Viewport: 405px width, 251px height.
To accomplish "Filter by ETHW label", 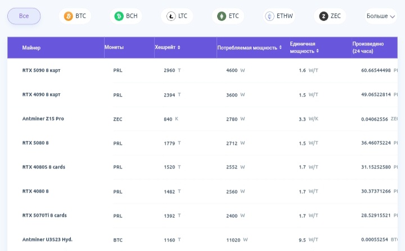I will 285,16.
